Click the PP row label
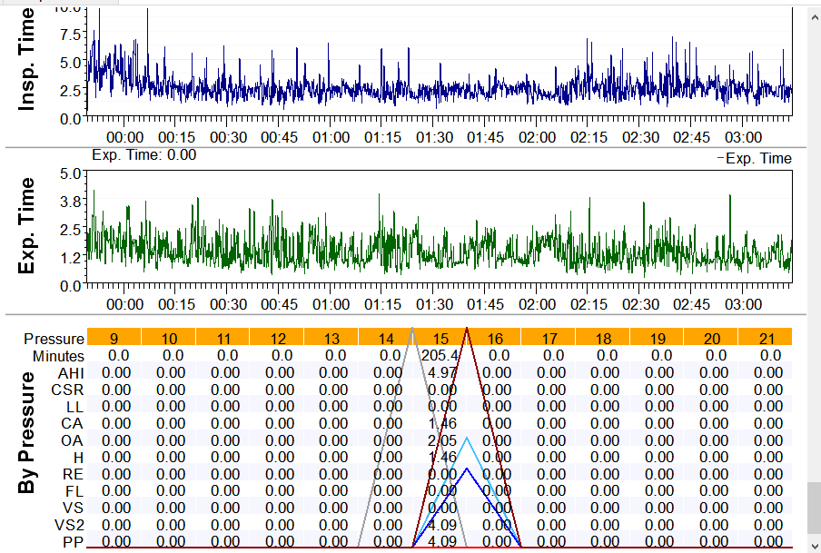Screen dimensions: 821x553 [74, 541]
